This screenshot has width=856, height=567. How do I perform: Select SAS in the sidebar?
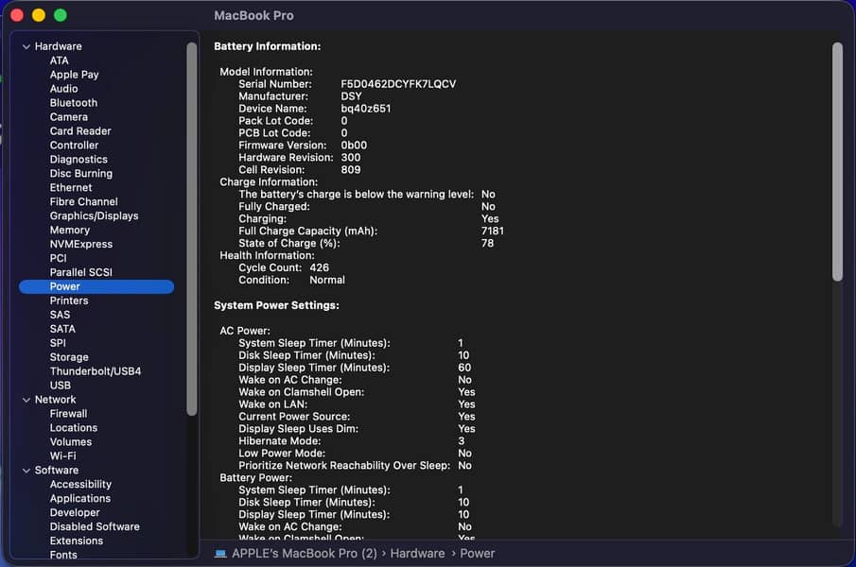60,315
